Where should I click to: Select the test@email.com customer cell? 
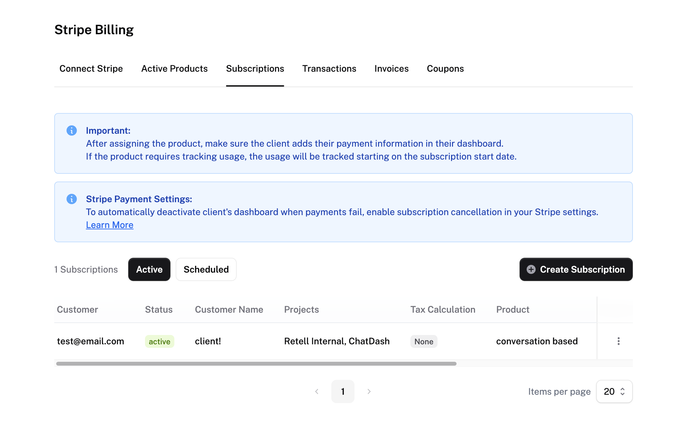90,341
